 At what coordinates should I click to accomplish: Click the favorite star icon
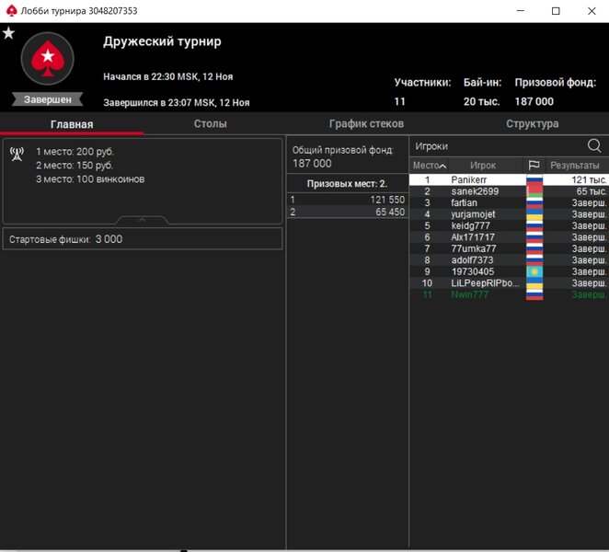(9, 33)
